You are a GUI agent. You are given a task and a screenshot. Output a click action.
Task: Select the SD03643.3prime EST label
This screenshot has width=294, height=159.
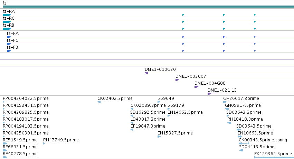point(244,112)
